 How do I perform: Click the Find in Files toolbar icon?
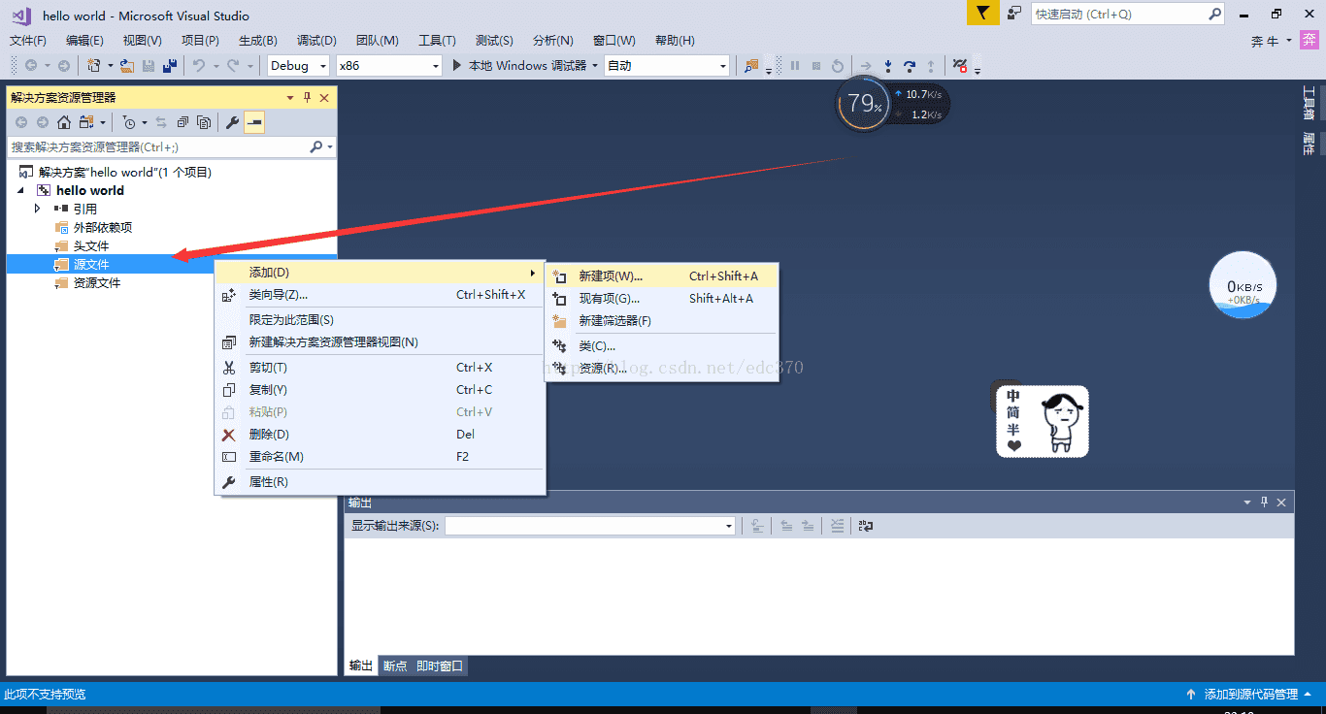pos(751,66)
